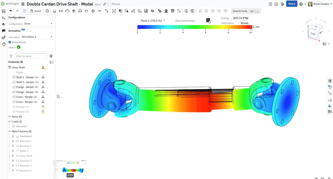
Task: Open the Insert parts tool
Action: pyautogui.click(x=36, y=11)
